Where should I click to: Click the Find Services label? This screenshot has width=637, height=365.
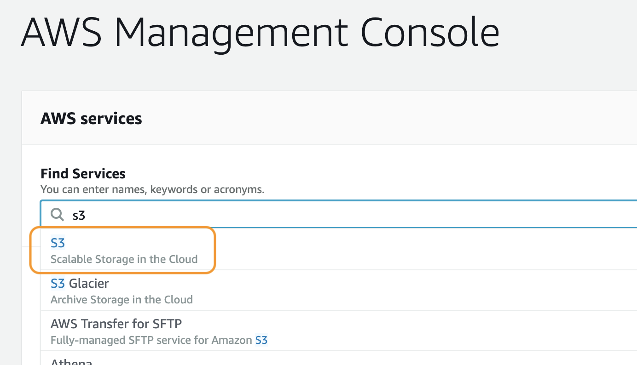point(83,174)
